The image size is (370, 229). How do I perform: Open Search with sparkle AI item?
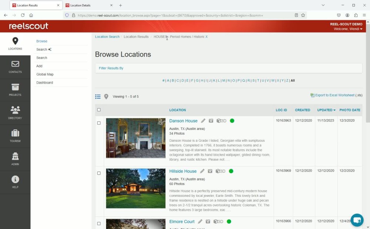[44, 49]
